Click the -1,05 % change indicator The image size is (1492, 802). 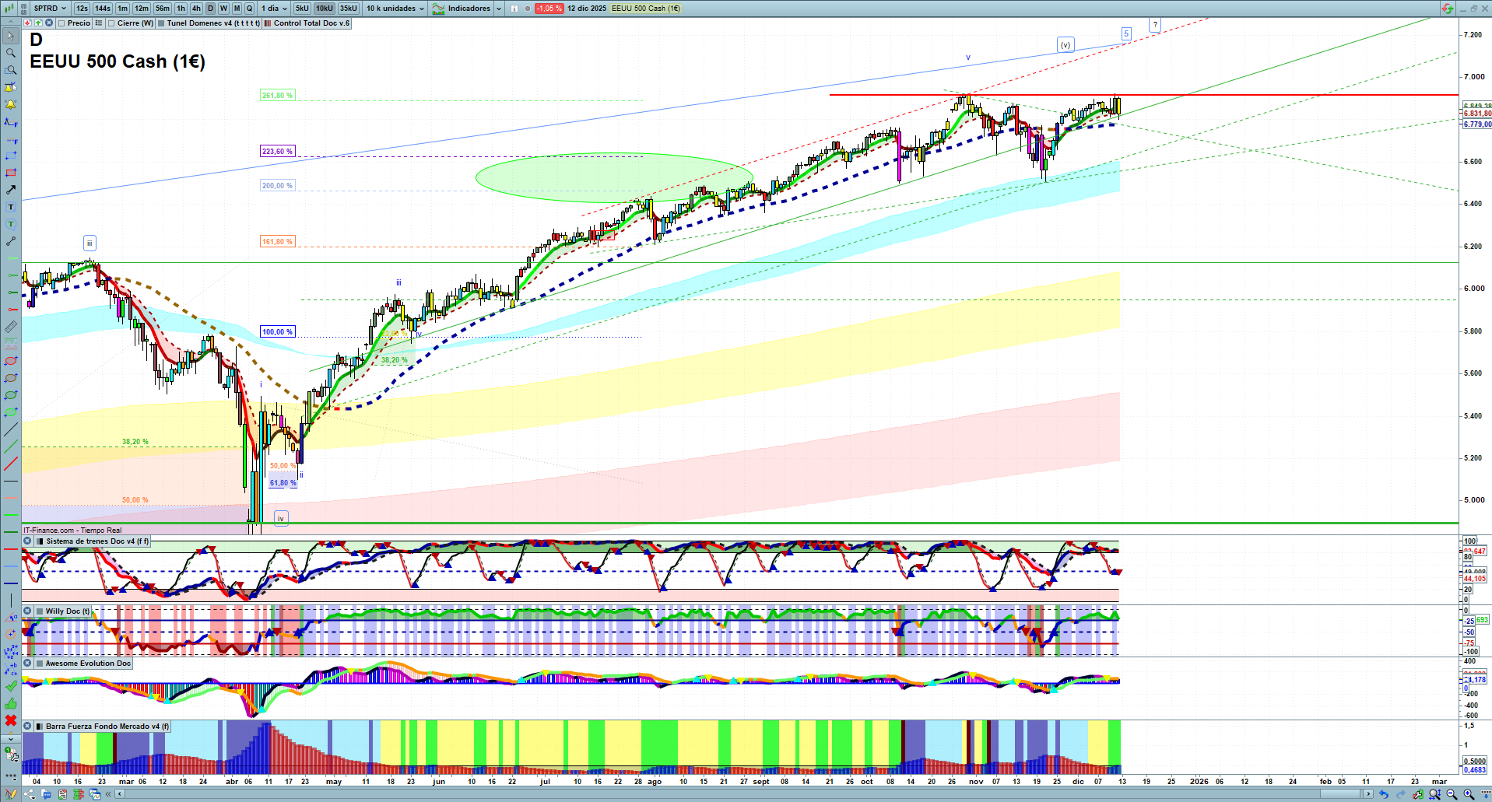tap(549, 9)
